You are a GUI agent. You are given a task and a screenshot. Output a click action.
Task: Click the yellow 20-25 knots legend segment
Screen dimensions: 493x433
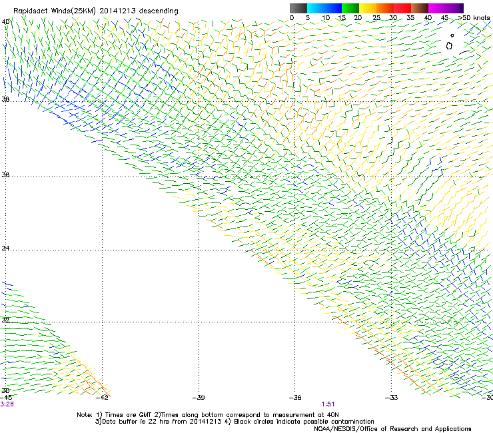[368, 8]
